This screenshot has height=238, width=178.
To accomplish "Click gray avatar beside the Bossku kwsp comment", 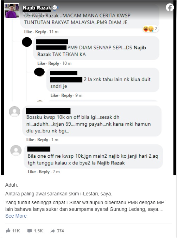I will coord(14,112).
